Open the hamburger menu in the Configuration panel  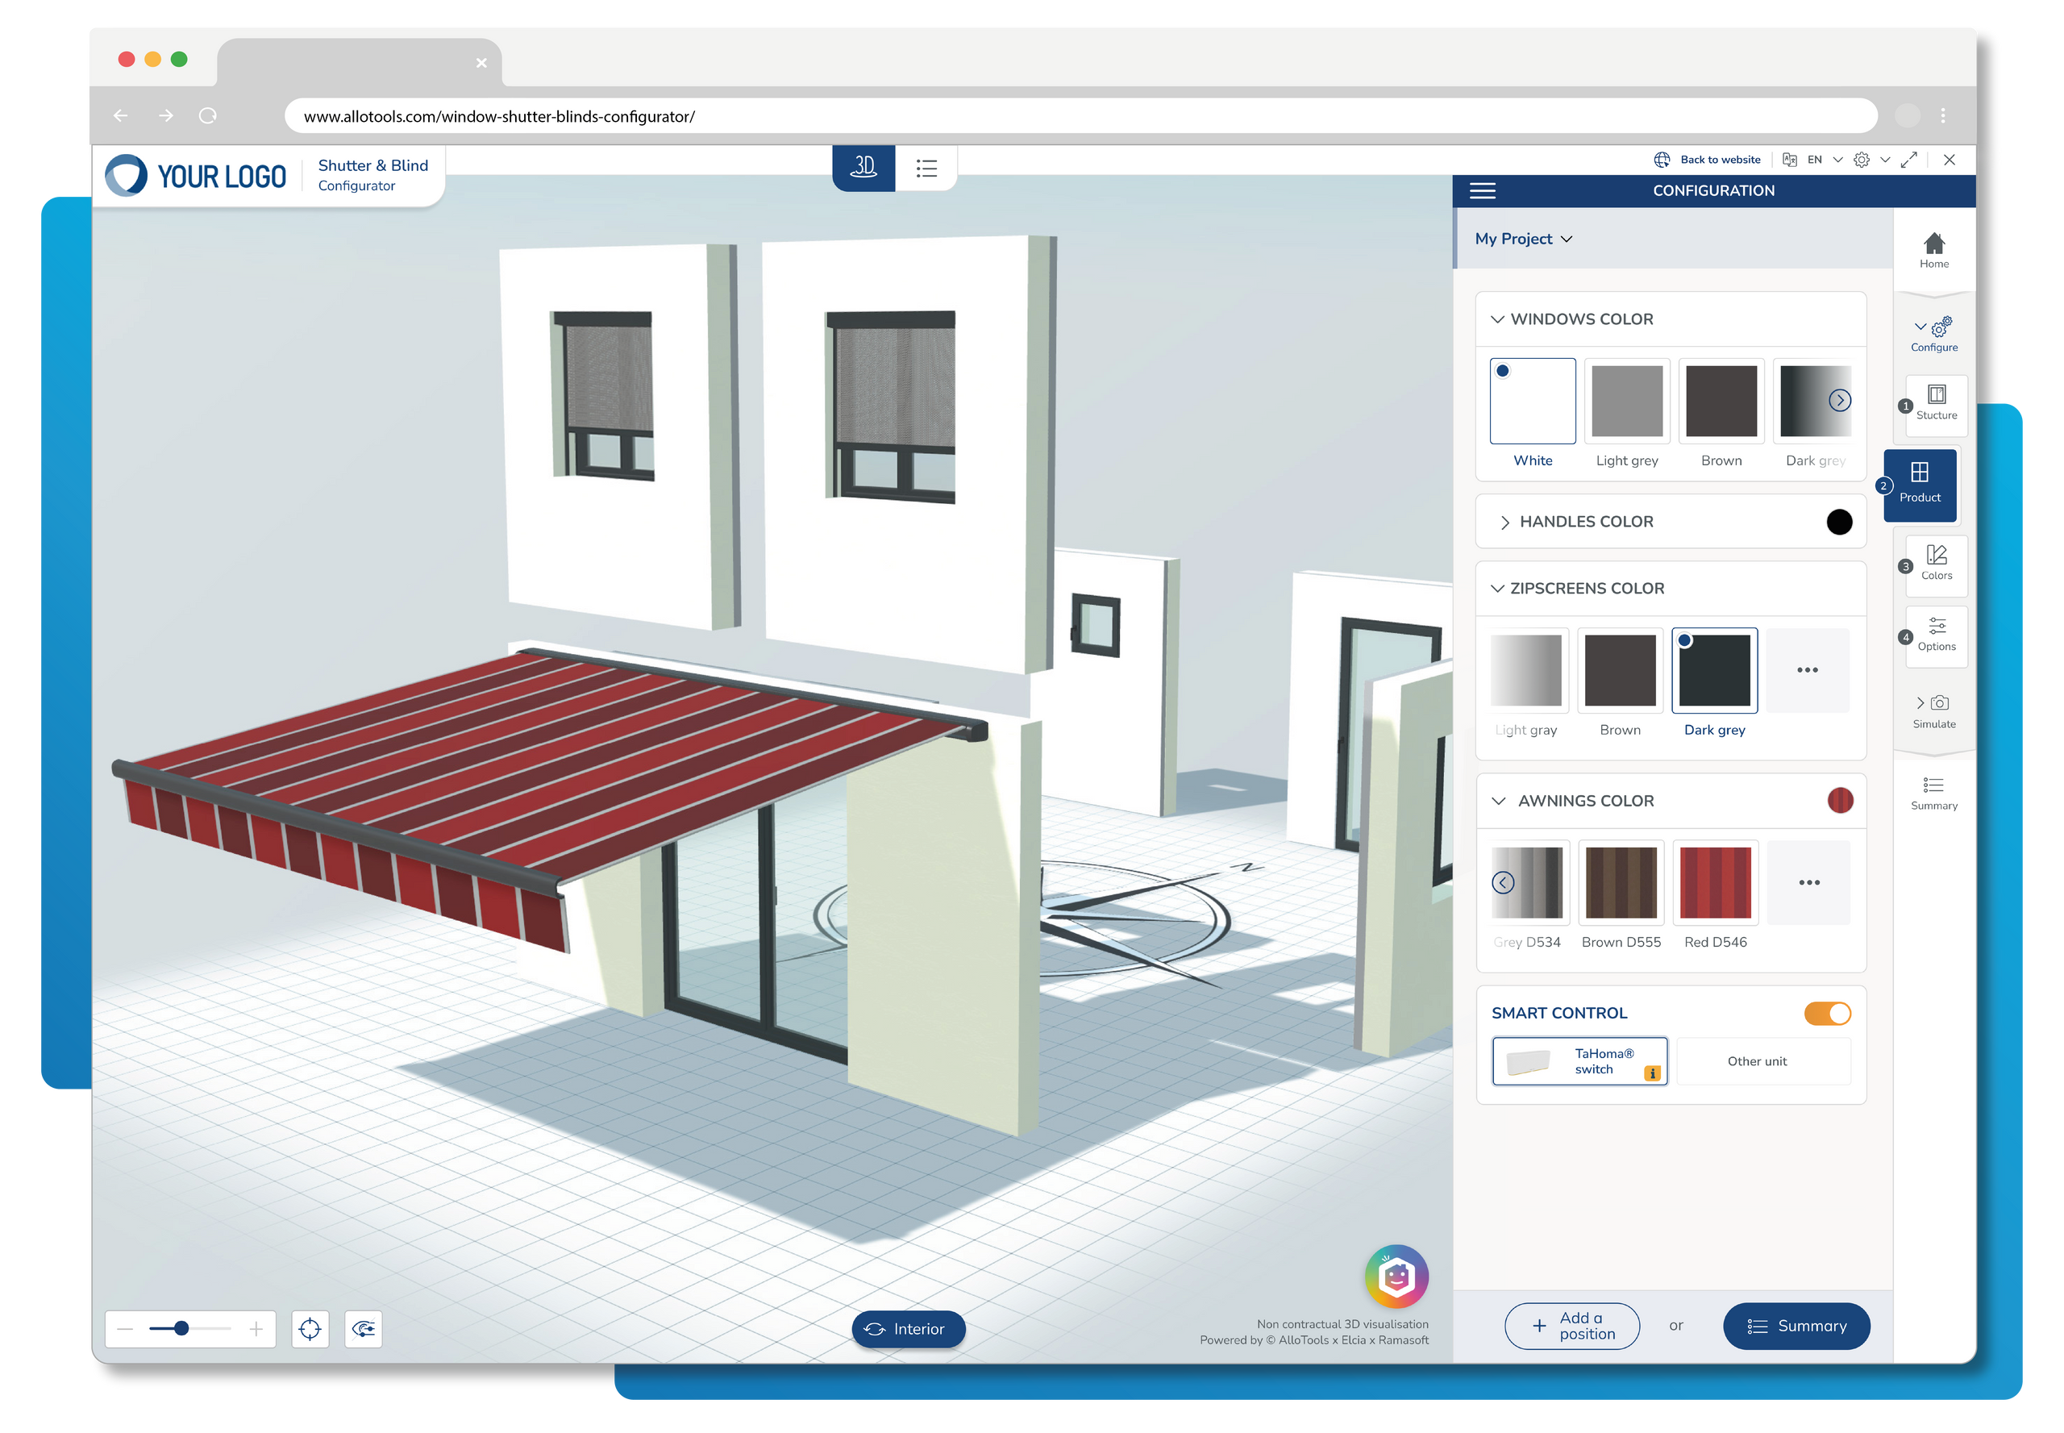click(x=1481, y=190)
